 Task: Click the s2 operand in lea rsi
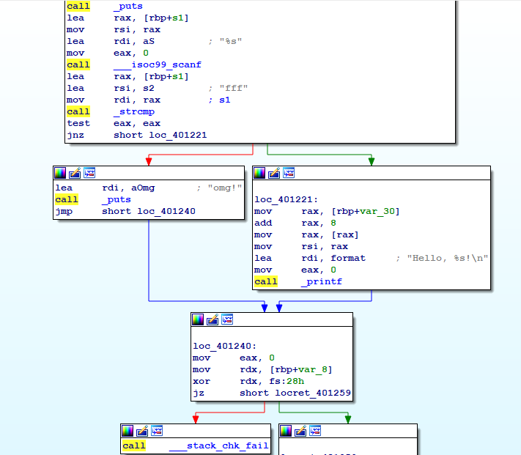pos(149,89)
